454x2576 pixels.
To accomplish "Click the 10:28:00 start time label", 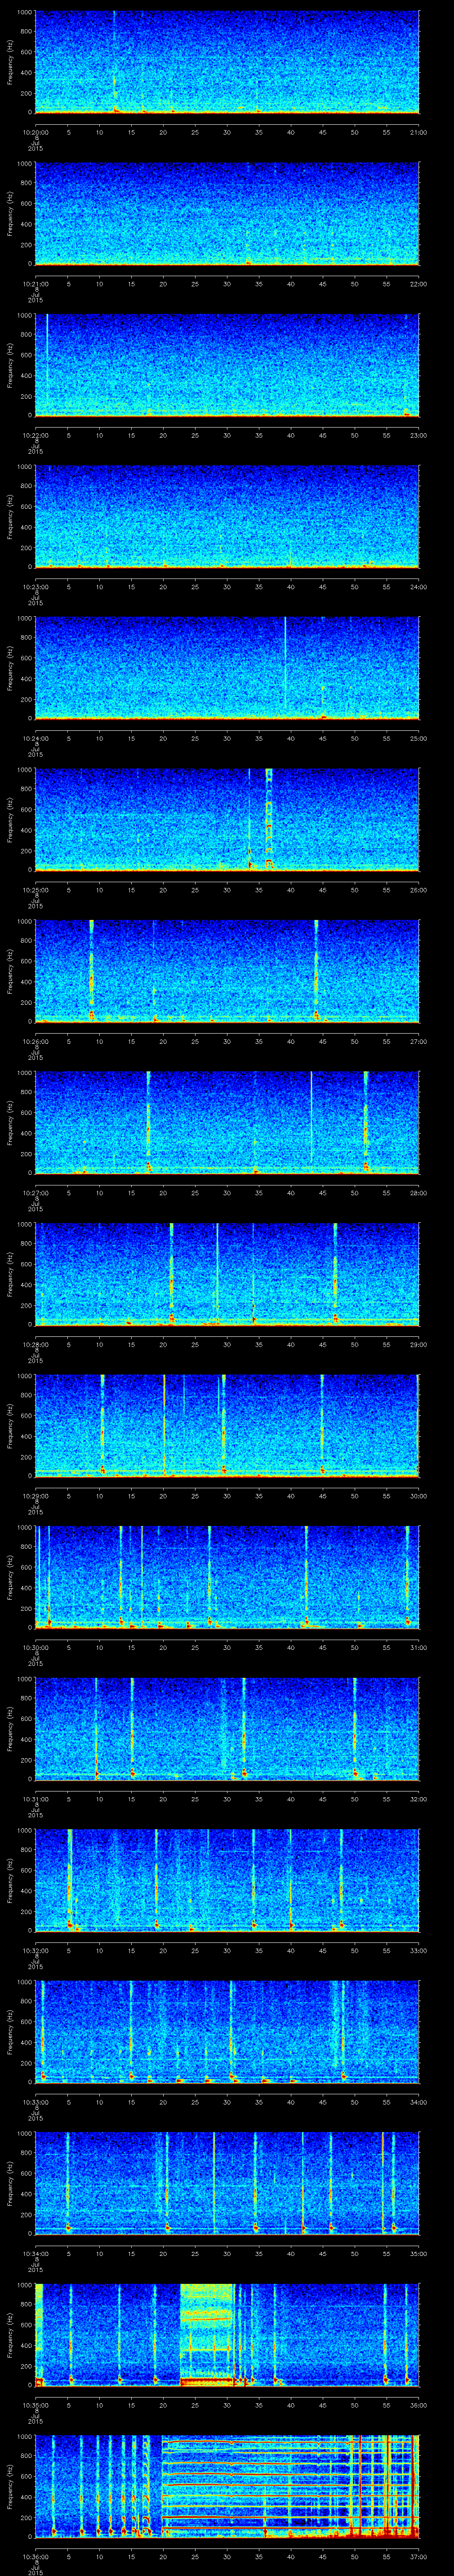I will click(x=35, y=1344).
